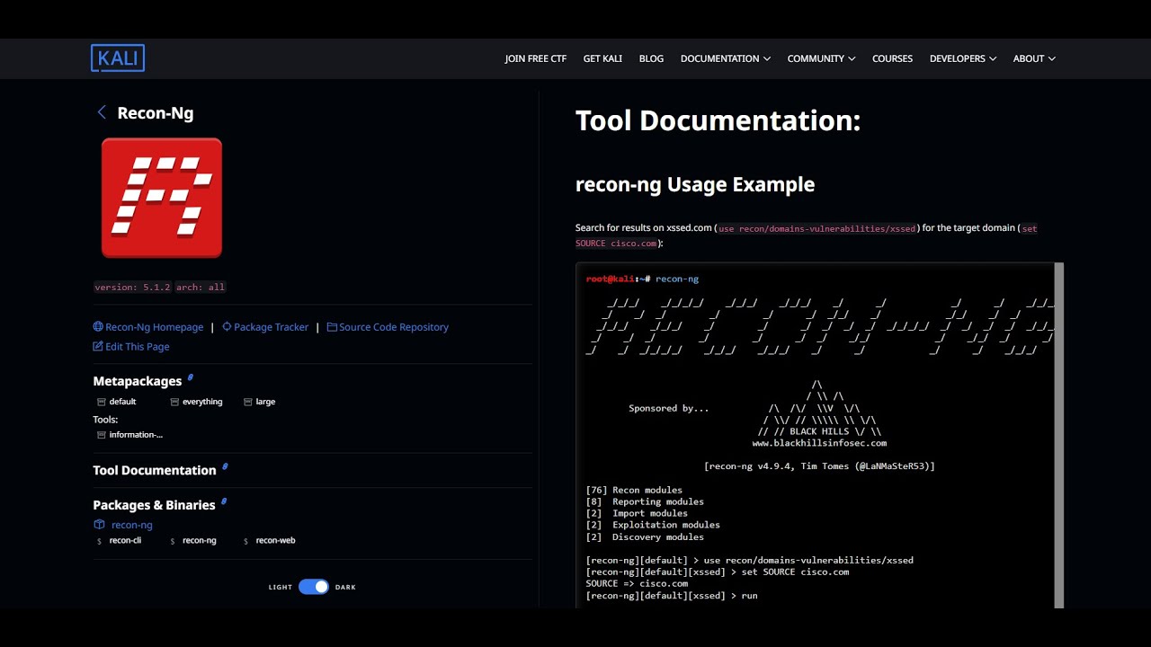
Task: Click the terminal code block vertical scrollbar
Action: coord(1059,435)
